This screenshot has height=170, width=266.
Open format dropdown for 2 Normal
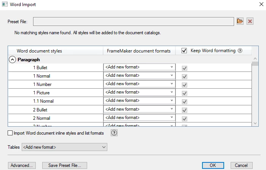(x=139, y=118)
